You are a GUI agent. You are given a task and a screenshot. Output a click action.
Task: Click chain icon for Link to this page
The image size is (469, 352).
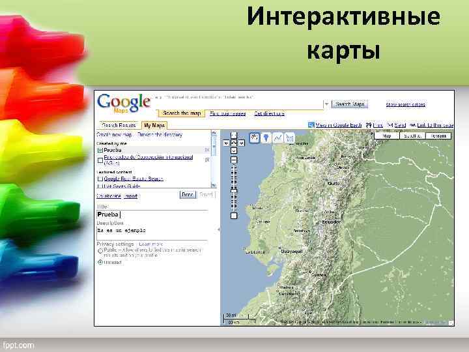[413, 125]
